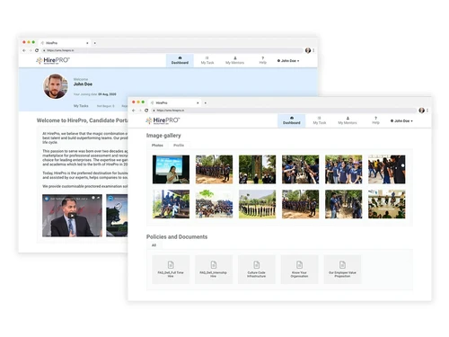Open browser profile avatar in front window

pyautogui.click(x=421, y=111)
